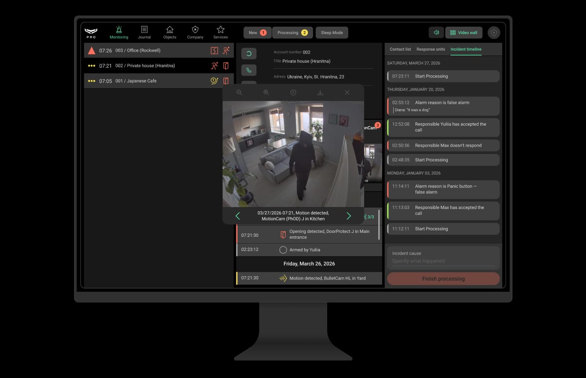Screen dimensions: 586x378
Task: Click the red alarm triangle on Office row
Action: pyautogui.click(x=92, y=50)
